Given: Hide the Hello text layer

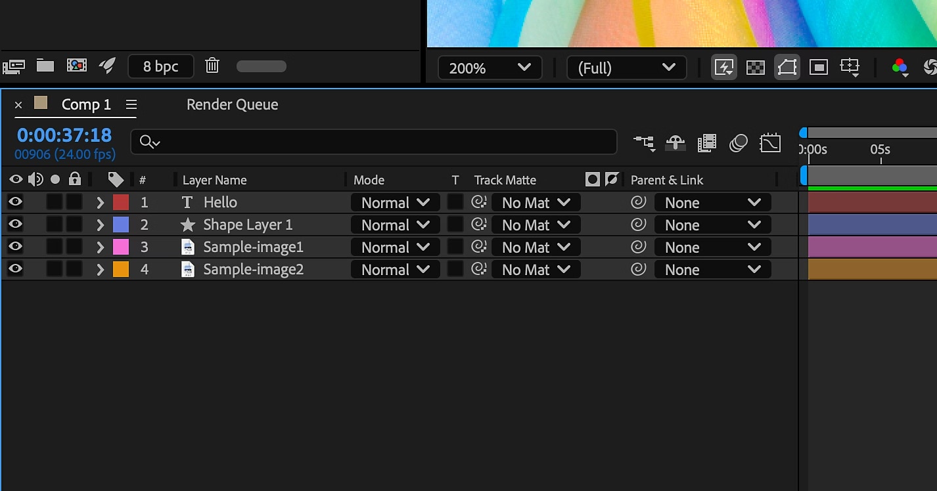Looking at the screenshot, I should [15, 202].
